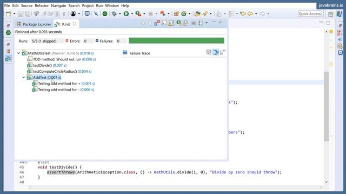346x194 pixels.
Task: Open the Refactor menu
Action: coord(42,5)
